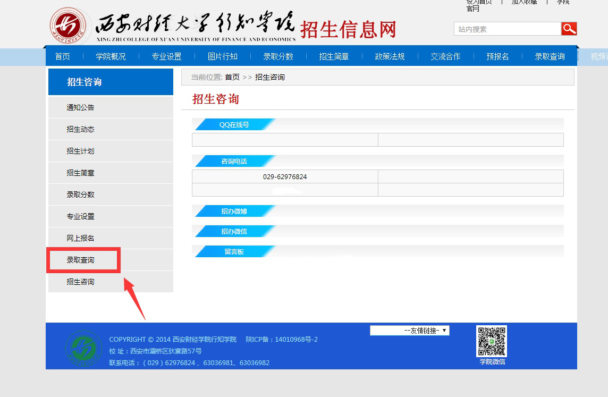Image resolution: width=608 pixels, height=397 pixels.
Task: Click the 招办微博 section header
Action: pos(234,212)
